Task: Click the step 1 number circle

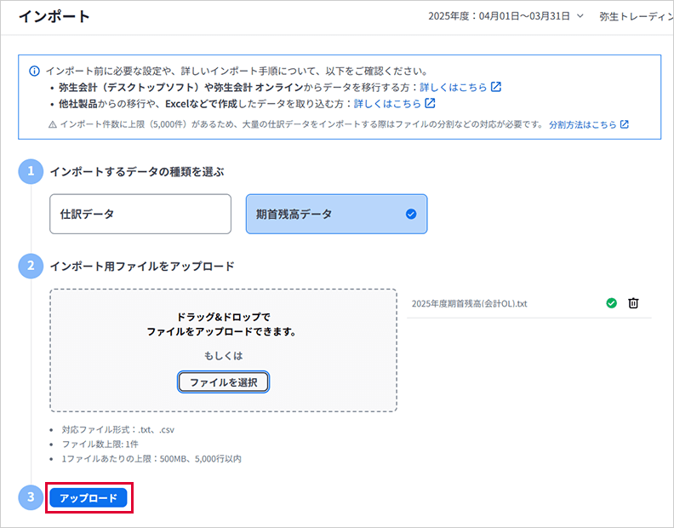Action: pos(31,171)
